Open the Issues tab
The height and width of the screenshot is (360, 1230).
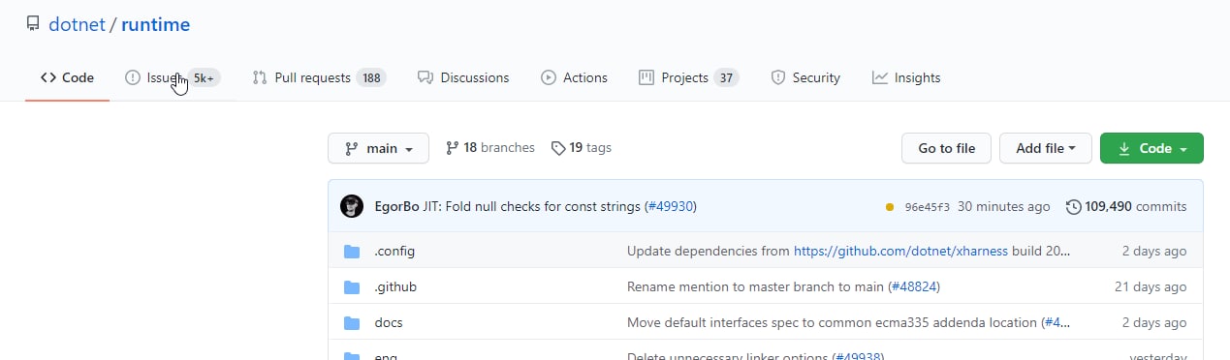coord(173,77)
